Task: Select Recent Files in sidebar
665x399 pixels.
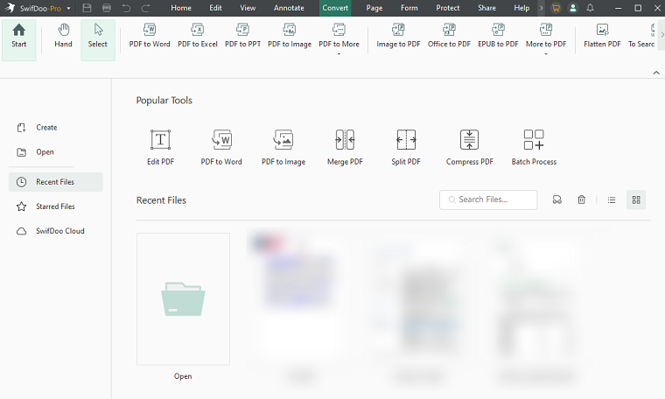Action: (55, 182)
